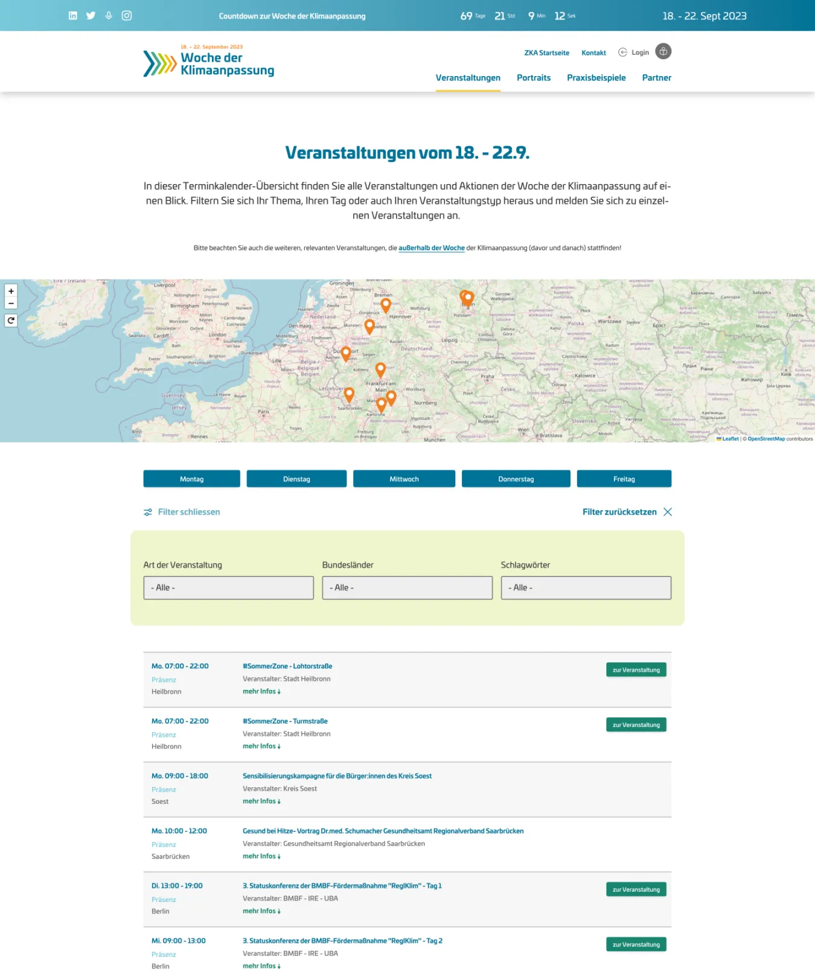815x978 pixels.
Task: Open the 3. Statuskonferenz RegIKlim Tag 1 title
Action: tap(342, 886)
